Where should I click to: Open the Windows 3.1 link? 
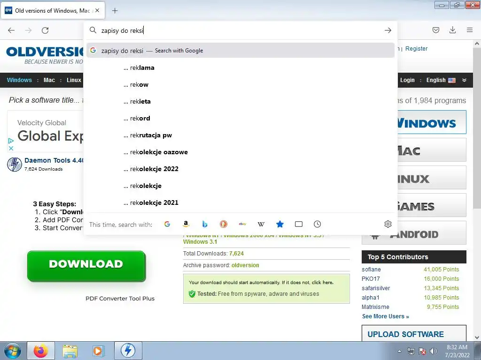(x=200, y=241)
